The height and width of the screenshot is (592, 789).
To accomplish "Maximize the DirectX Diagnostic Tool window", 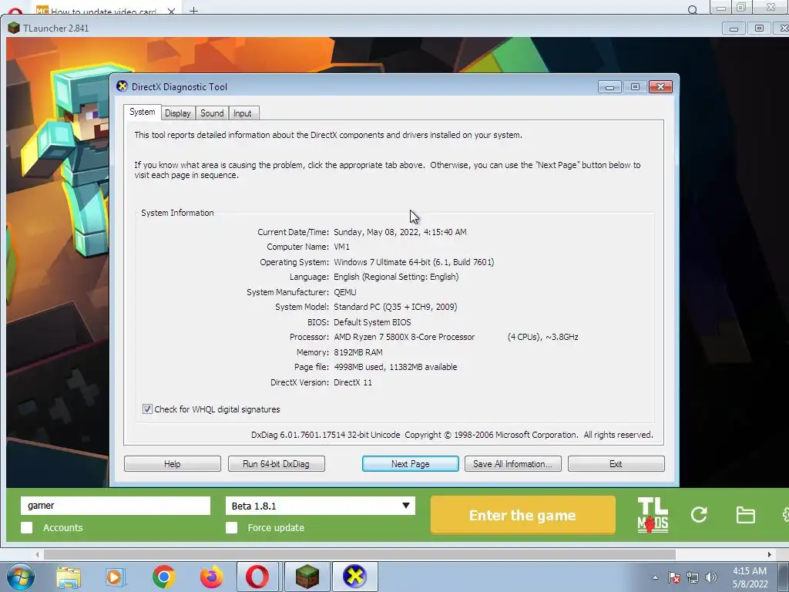I will click(x=635, y=87).
